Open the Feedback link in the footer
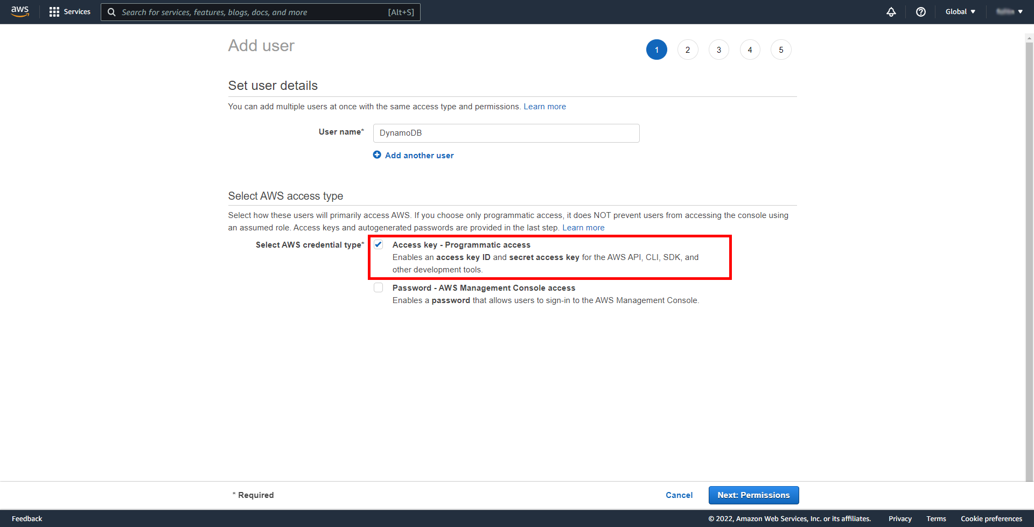 (x=27, y=519)
